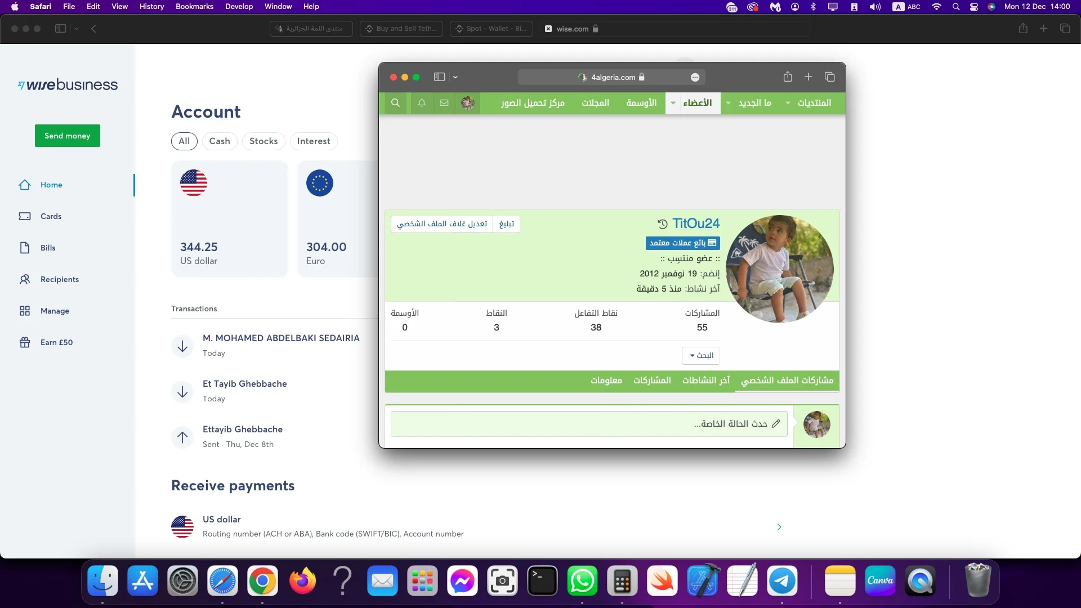Expand the البحث dropdown on the profile
Image resolution: width=1081 pixels, height=608 pixels.
tap(701, 356)
